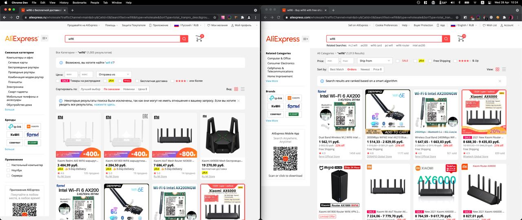Open the categories menu icon beside the left AliExpress logo
522x220 pixels.
pos(44,38)
